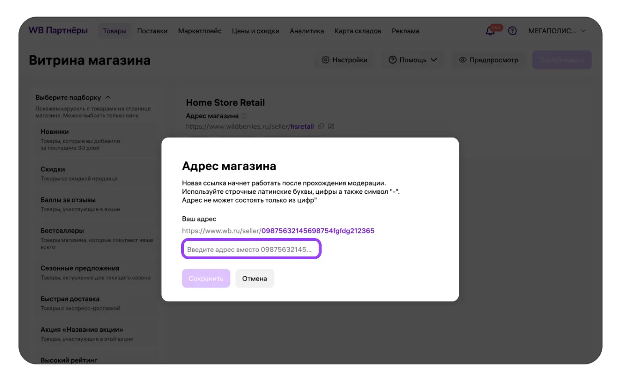Click the info icon next to Адрес магазина
The width and height of the screenshot is (621, 381).
[244, 116]
